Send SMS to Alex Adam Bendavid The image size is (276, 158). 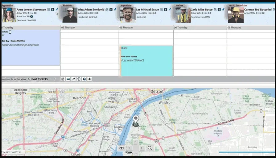(x=93, y=17)
